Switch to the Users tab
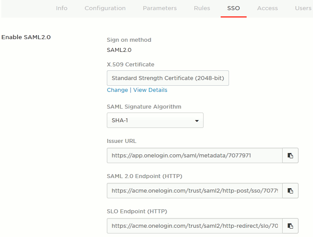This screenshot has width=313, height=237. pyautogui.click(x=303, y=8)
